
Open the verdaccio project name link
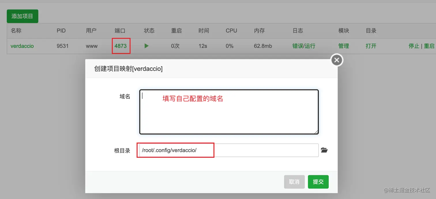[x=22, y=46]
